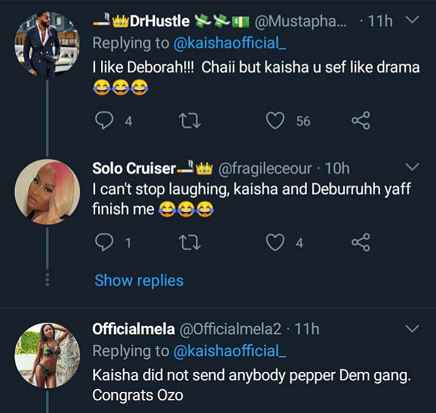Retweet Solo Cruiser's laughing tweet
436x413 pixels.
click(x=190, y=243)
